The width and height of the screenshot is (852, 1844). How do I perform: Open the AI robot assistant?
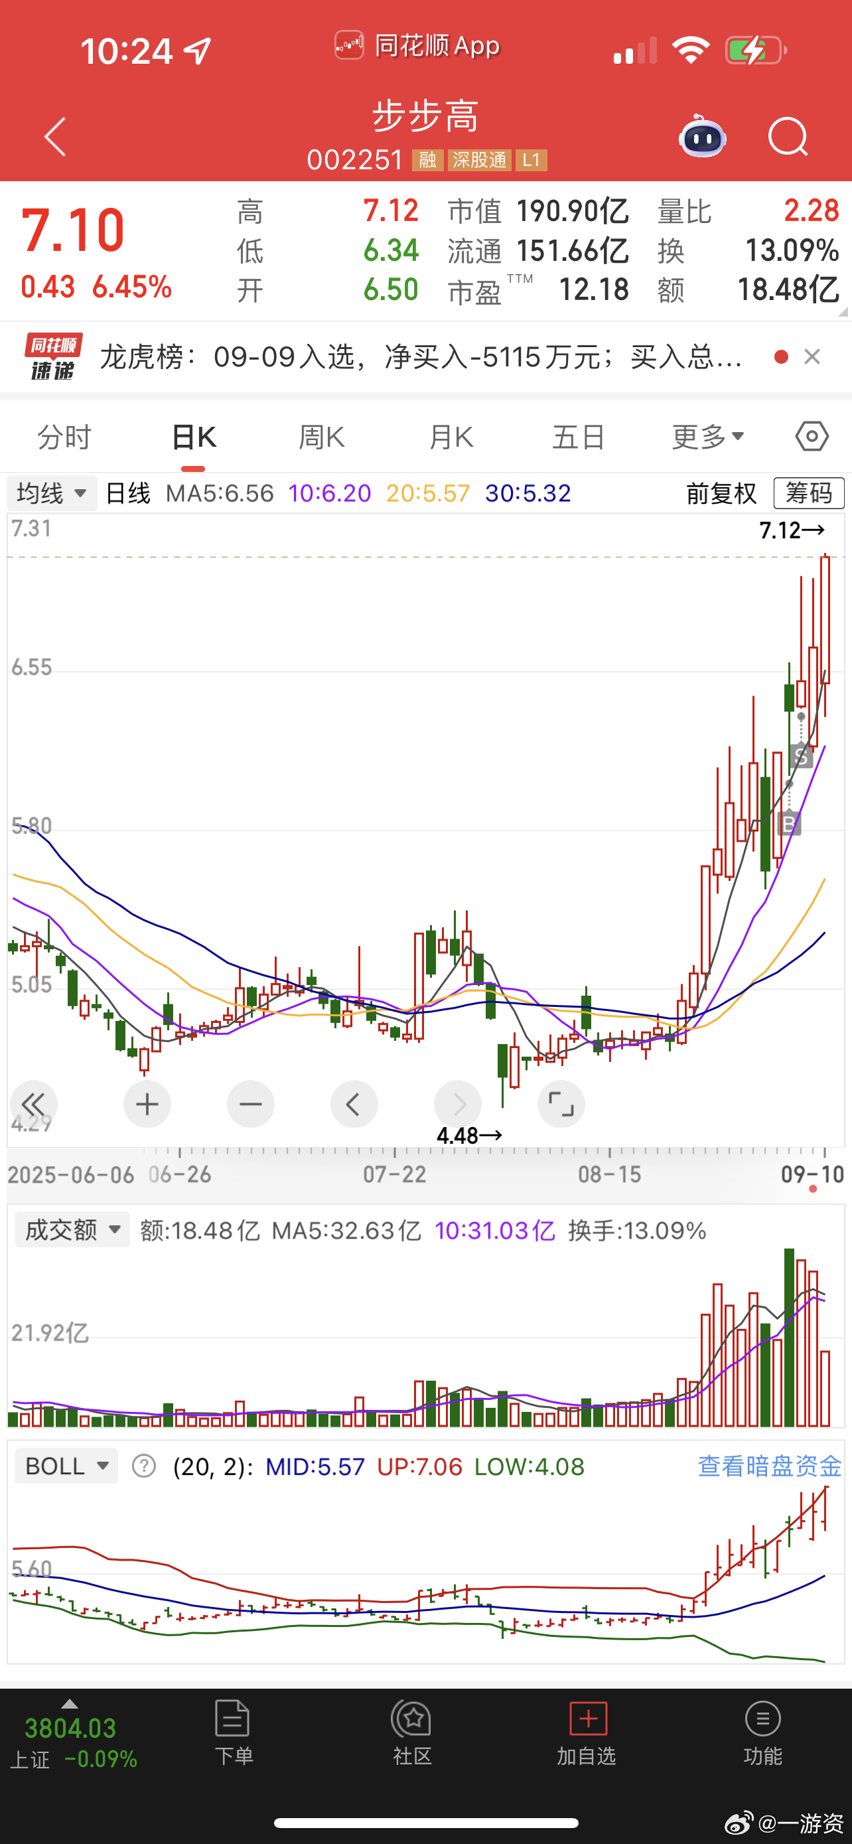pos(703,136)
